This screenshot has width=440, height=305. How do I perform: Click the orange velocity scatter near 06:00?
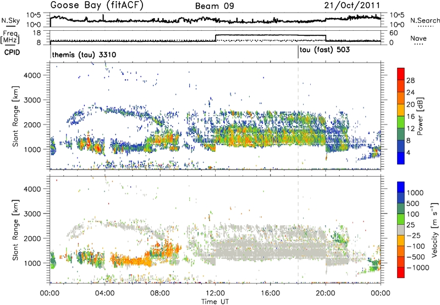coord(132,261)
